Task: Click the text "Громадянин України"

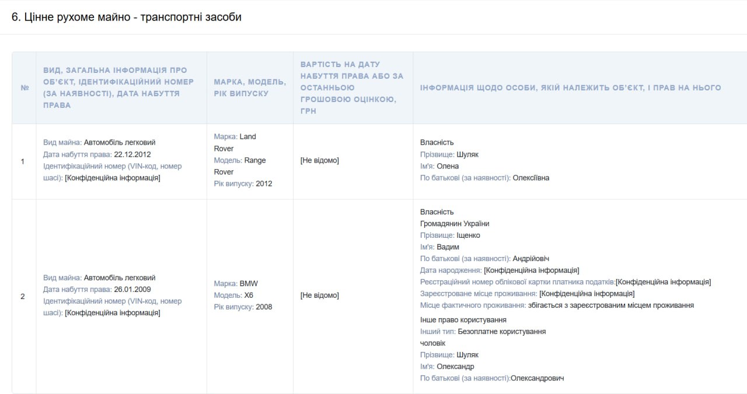Action: tap(455, 224)
